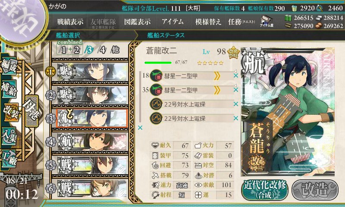345x207 pixels.
Task: Open 図鑑表示 encyclopedia menu
Action: point(137,22)
